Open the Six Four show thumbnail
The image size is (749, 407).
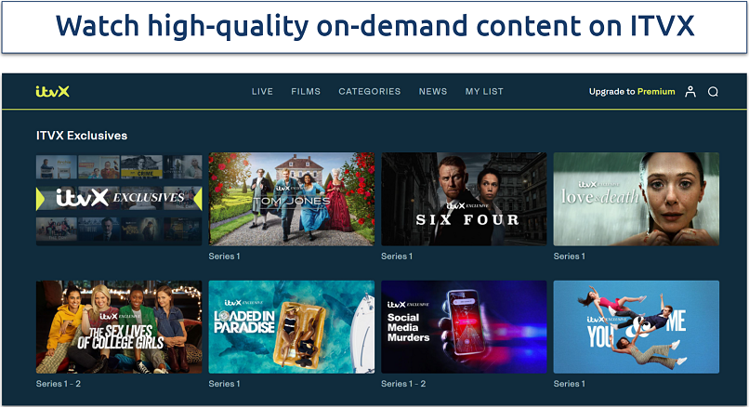coord(464,199)
